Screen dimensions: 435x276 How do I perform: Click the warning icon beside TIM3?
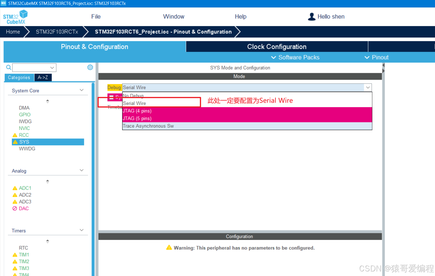click(x=15, y=269)
